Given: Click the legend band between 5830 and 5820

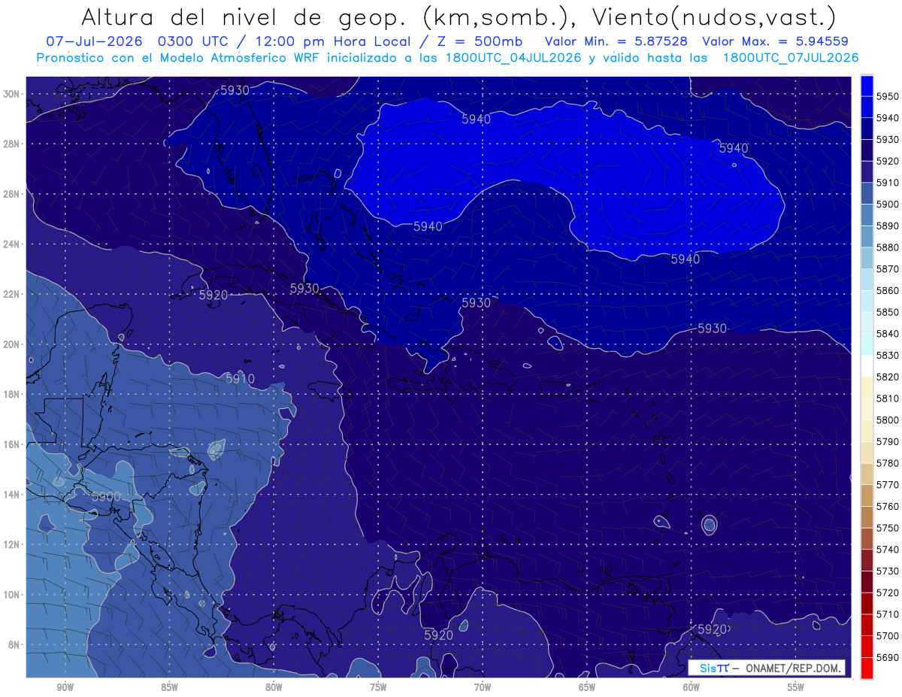Looking at the screenshot, I should click(x=867, y=366).
